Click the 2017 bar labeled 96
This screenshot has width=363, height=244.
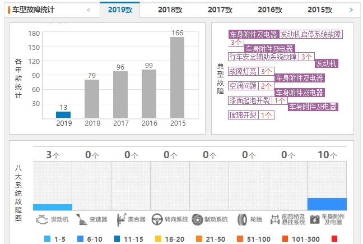(120, 95)
